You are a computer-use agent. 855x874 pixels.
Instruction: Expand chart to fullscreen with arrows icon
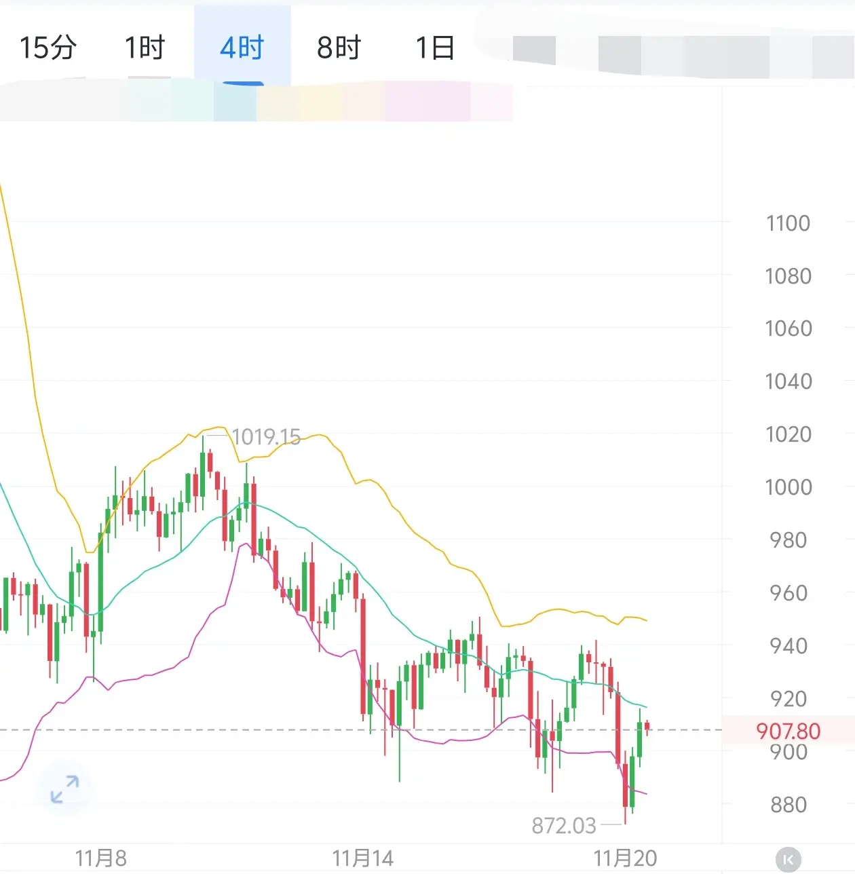(65, 789)
